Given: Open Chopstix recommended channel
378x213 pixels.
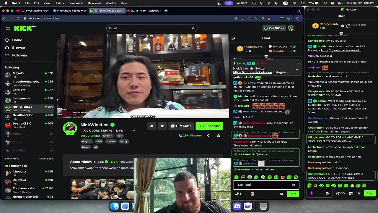Looking at the screenshot, I should [x=29, y=173].
